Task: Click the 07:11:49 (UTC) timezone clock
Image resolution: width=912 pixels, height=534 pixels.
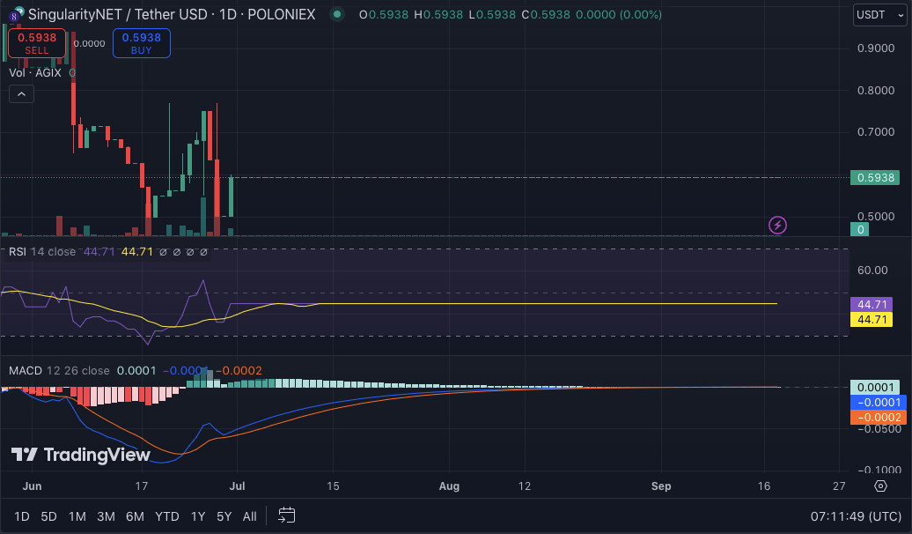Action: pyautogui.click(x=856, y=516)
